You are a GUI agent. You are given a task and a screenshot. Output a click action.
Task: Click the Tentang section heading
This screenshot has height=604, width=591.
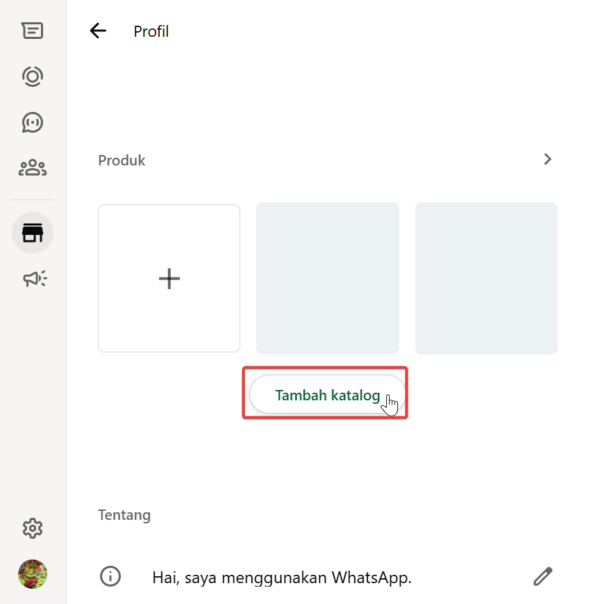click(x=124, y=515)
